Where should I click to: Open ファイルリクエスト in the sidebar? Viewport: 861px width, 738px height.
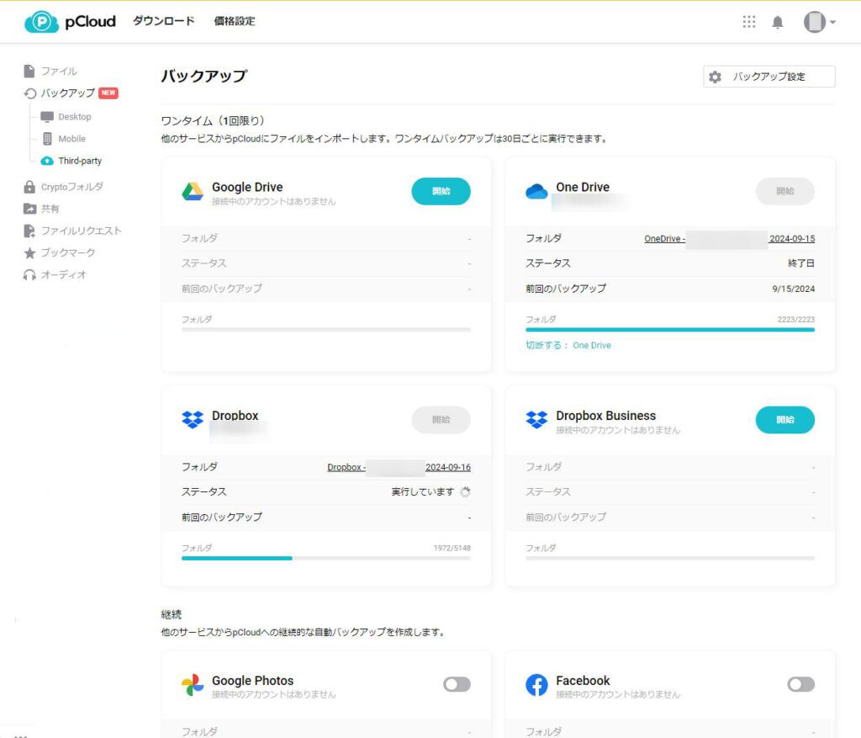(x=82, y=231)
